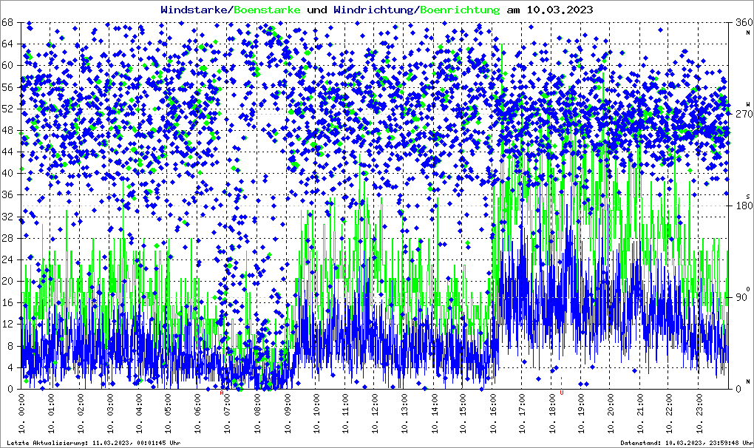This screenshot has width=754, height=448.
Task: Click the 8 wind speed axis label
Action: pyautogui.click(x=10, y=346)
